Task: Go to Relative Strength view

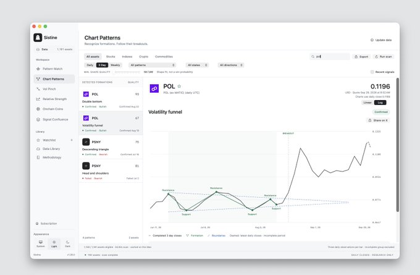Action: 54,99
